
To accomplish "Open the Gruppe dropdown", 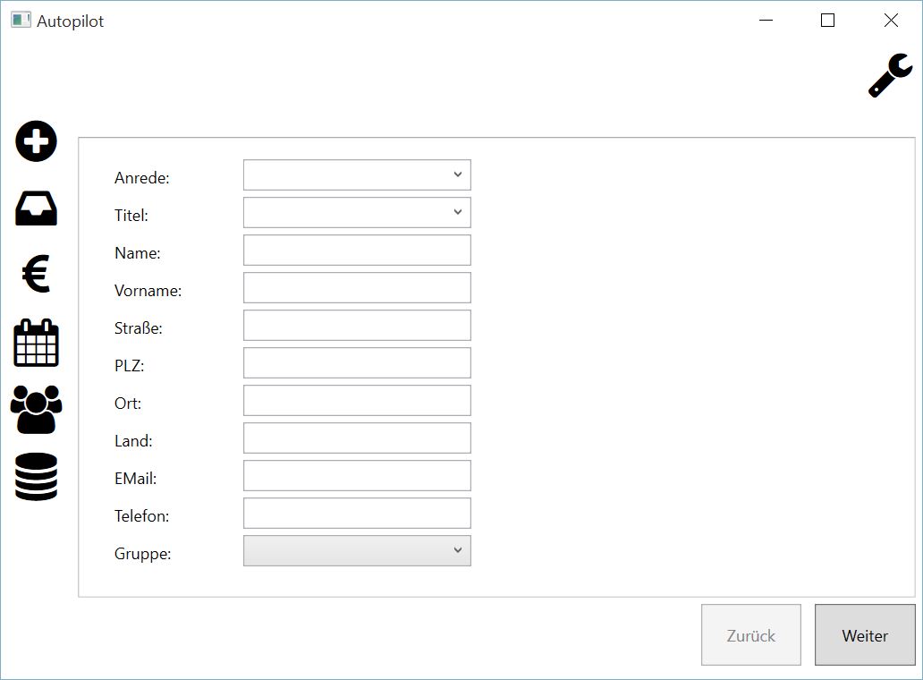I will coord(357,550).
